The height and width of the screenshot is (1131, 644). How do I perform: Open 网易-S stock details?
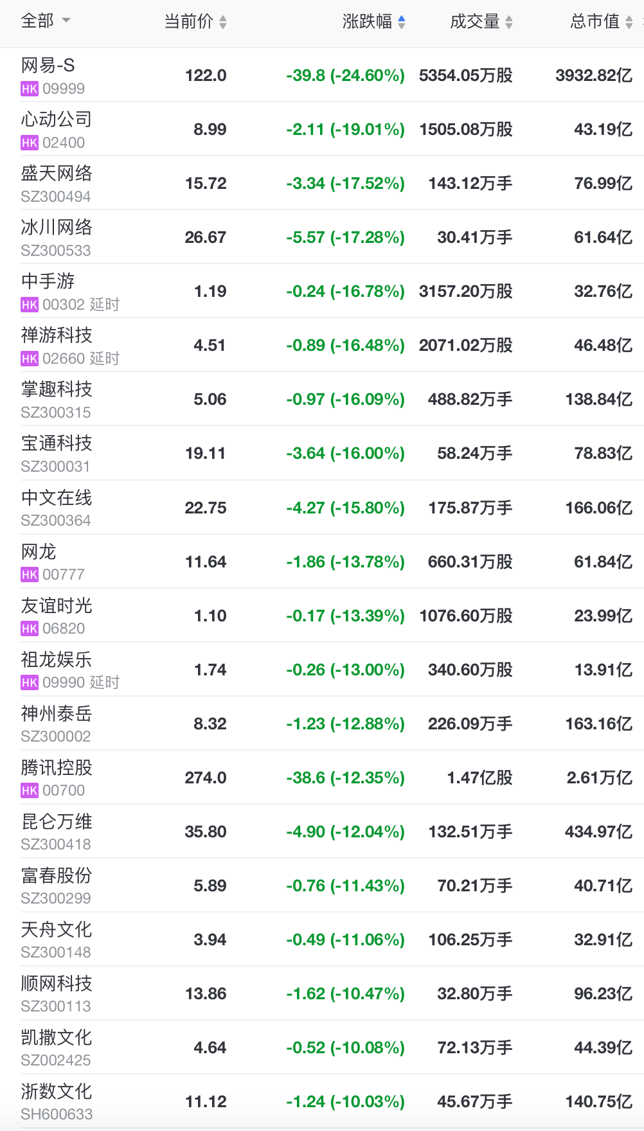322,75
